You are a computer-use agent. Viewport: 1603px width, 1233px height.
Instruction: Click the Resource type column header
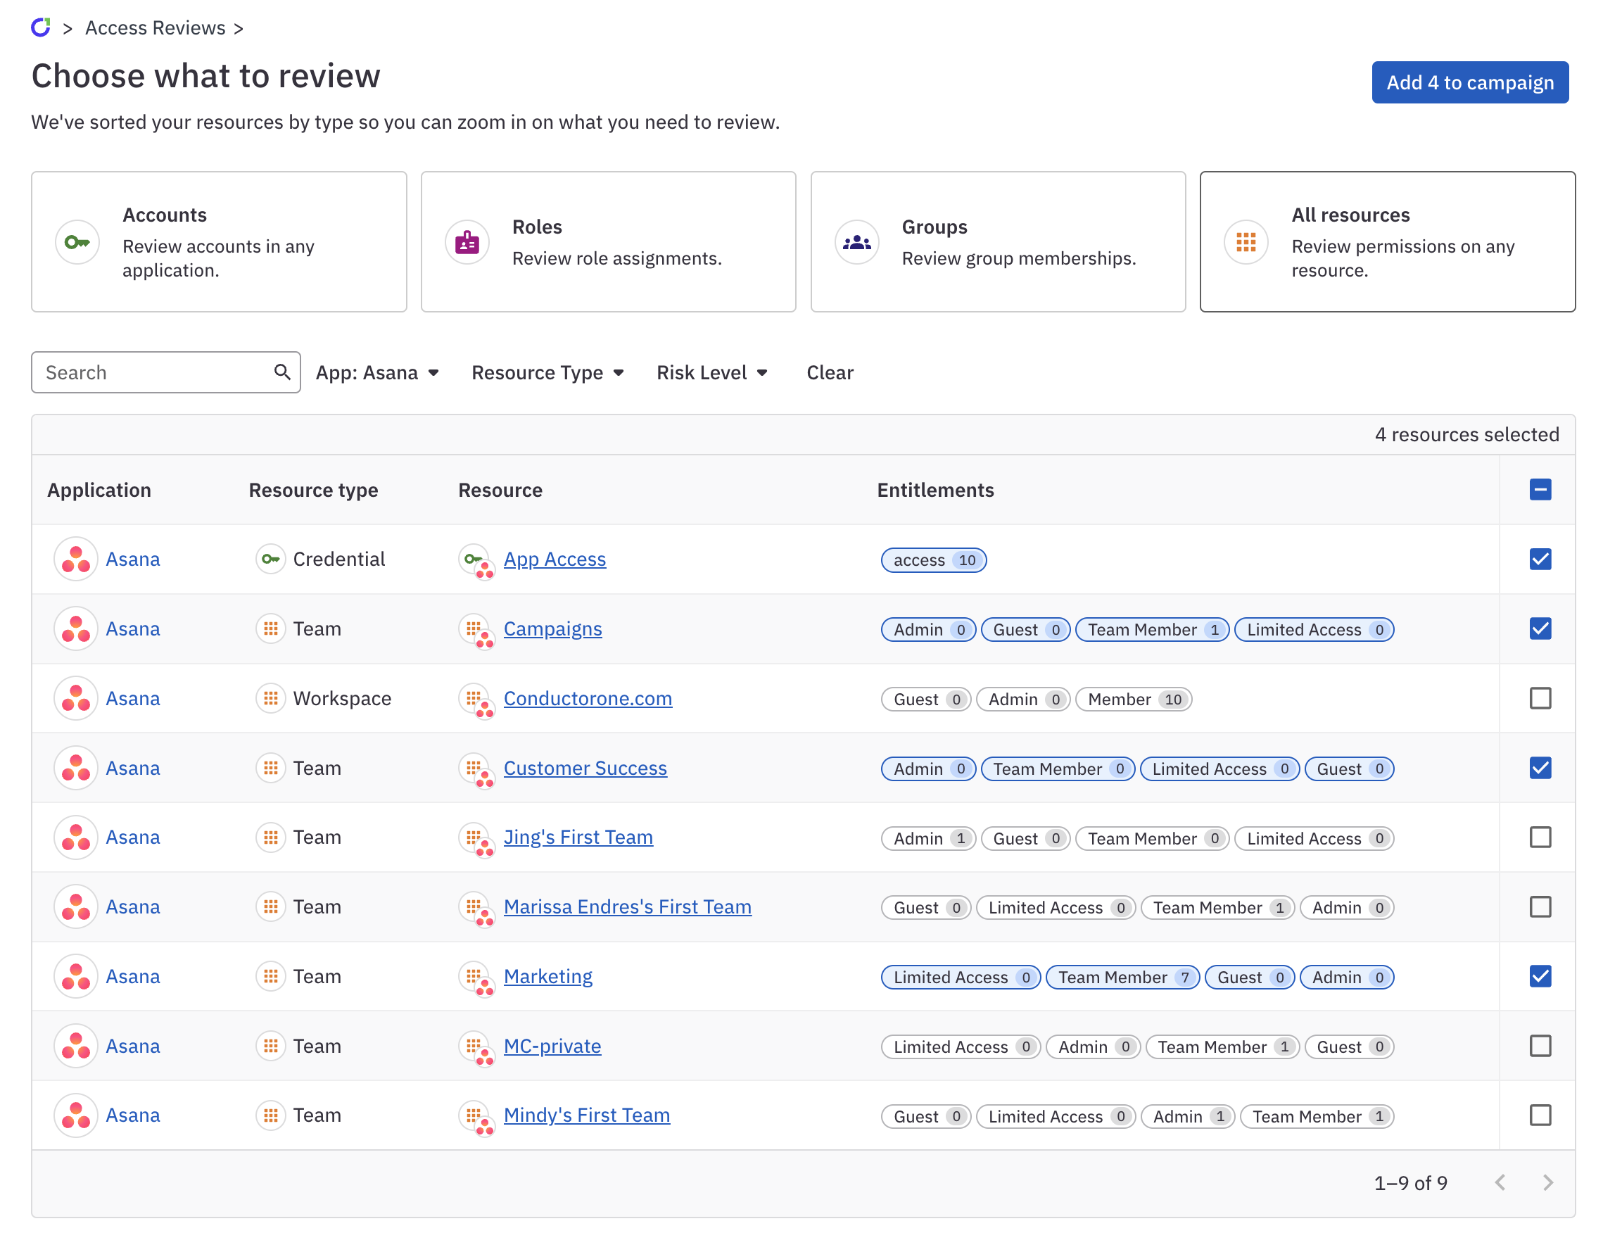click(313, 490)
